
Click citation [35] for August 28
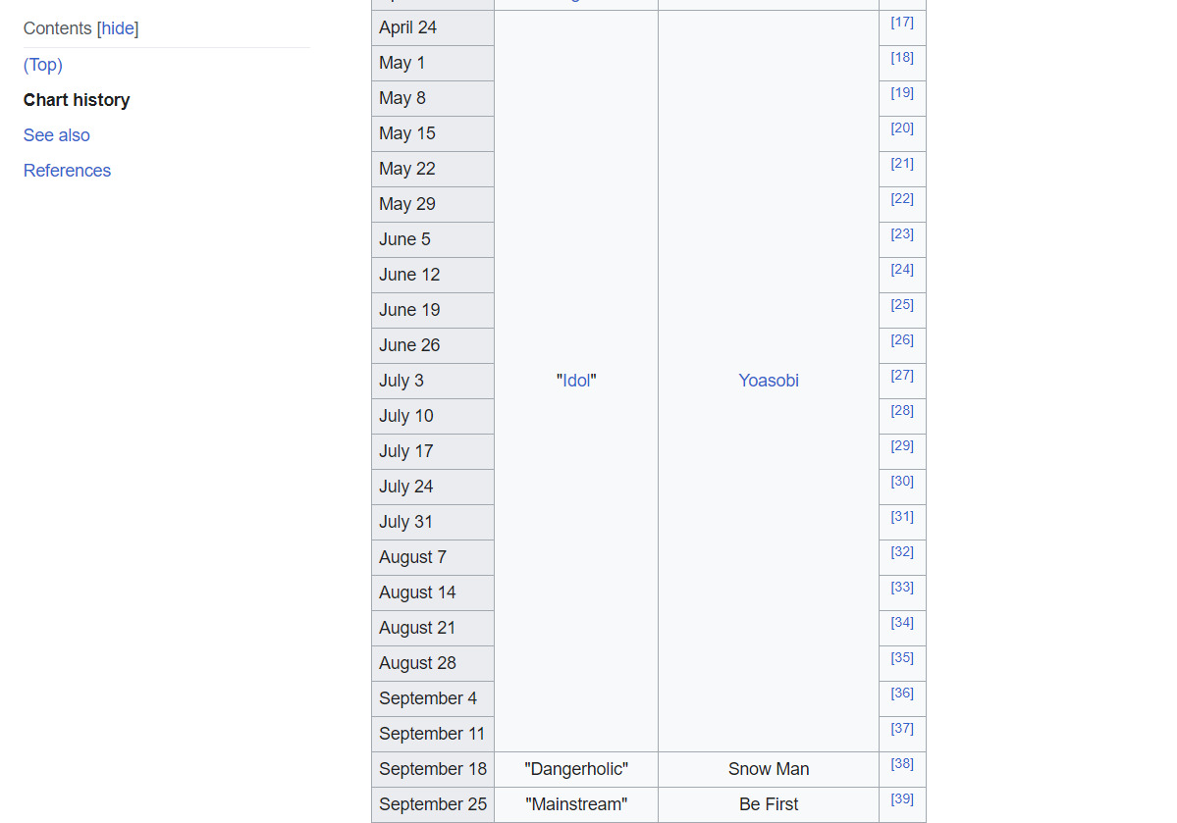(902, 658)
